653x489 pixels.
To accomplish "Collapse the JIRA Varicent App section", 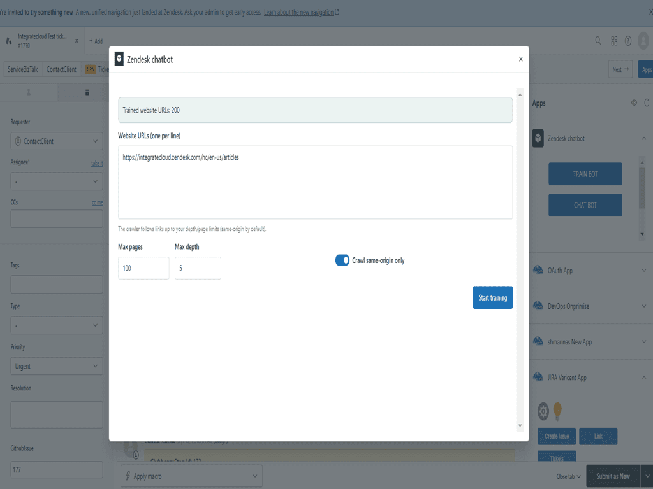I will coord(644,378).
